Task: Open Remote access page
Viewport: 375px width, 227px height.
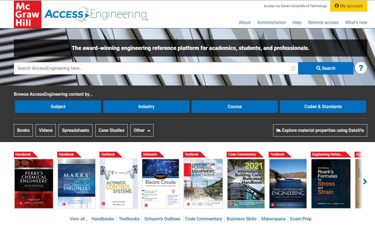Action: pos(323,22)
